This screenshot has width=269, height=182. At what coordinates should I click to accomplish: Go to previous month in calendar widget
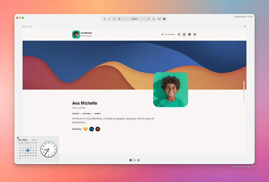pos(32,140)
